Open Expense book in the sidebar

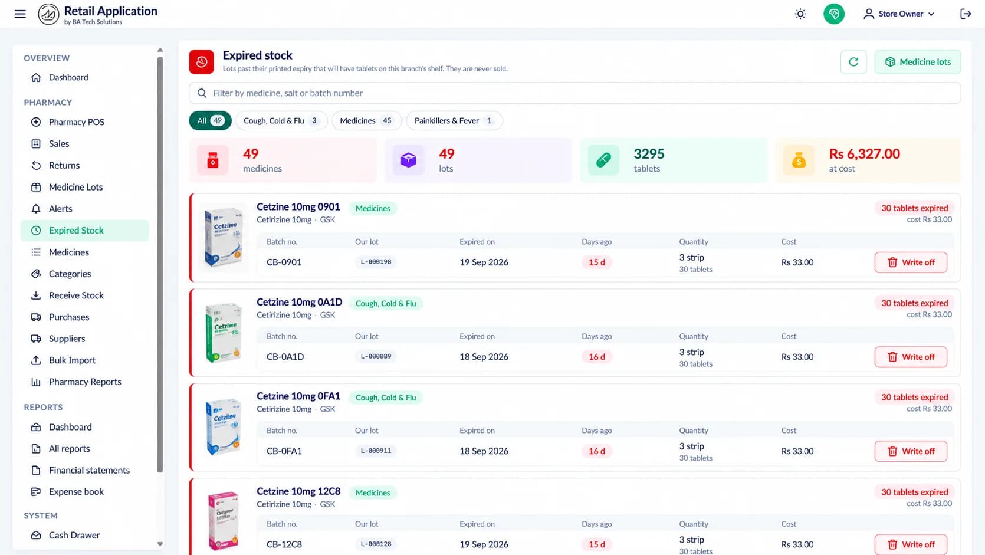84,492
